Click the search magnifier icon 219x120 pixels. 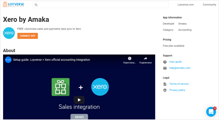36,5
